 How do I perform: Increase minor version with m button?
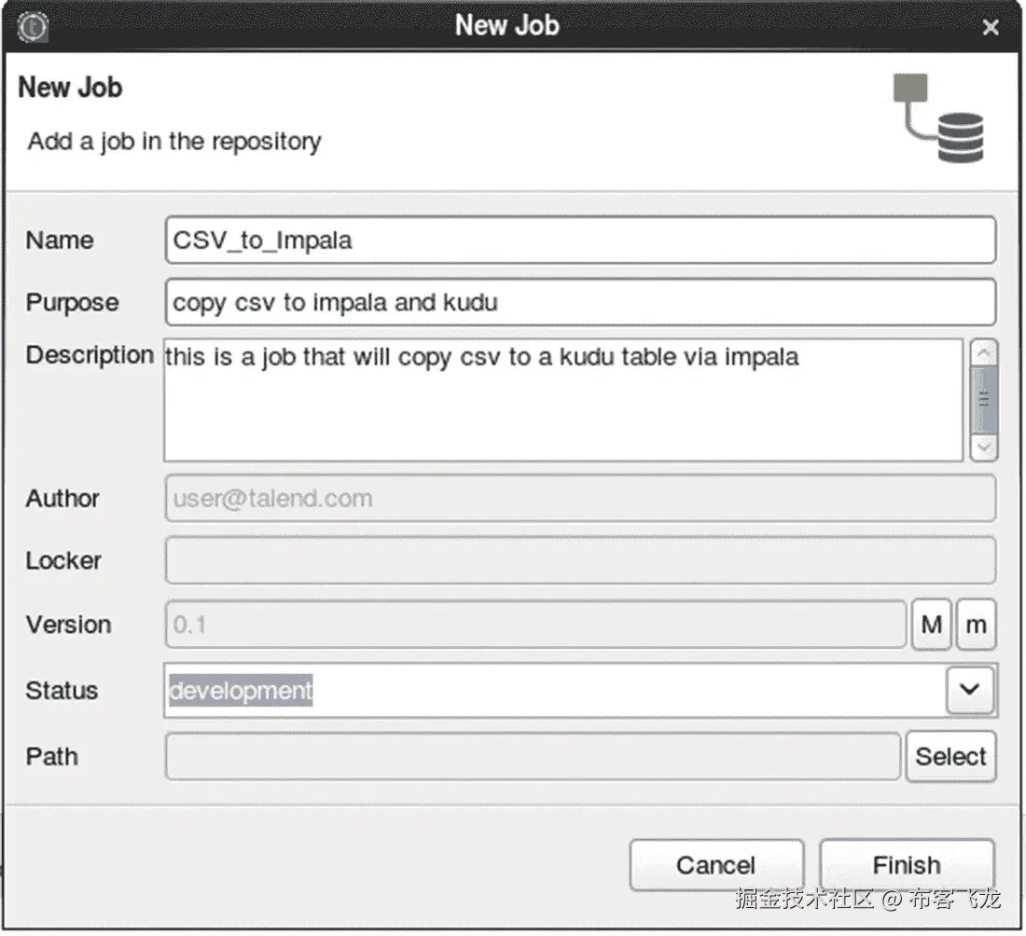click(x=976, y=625)
